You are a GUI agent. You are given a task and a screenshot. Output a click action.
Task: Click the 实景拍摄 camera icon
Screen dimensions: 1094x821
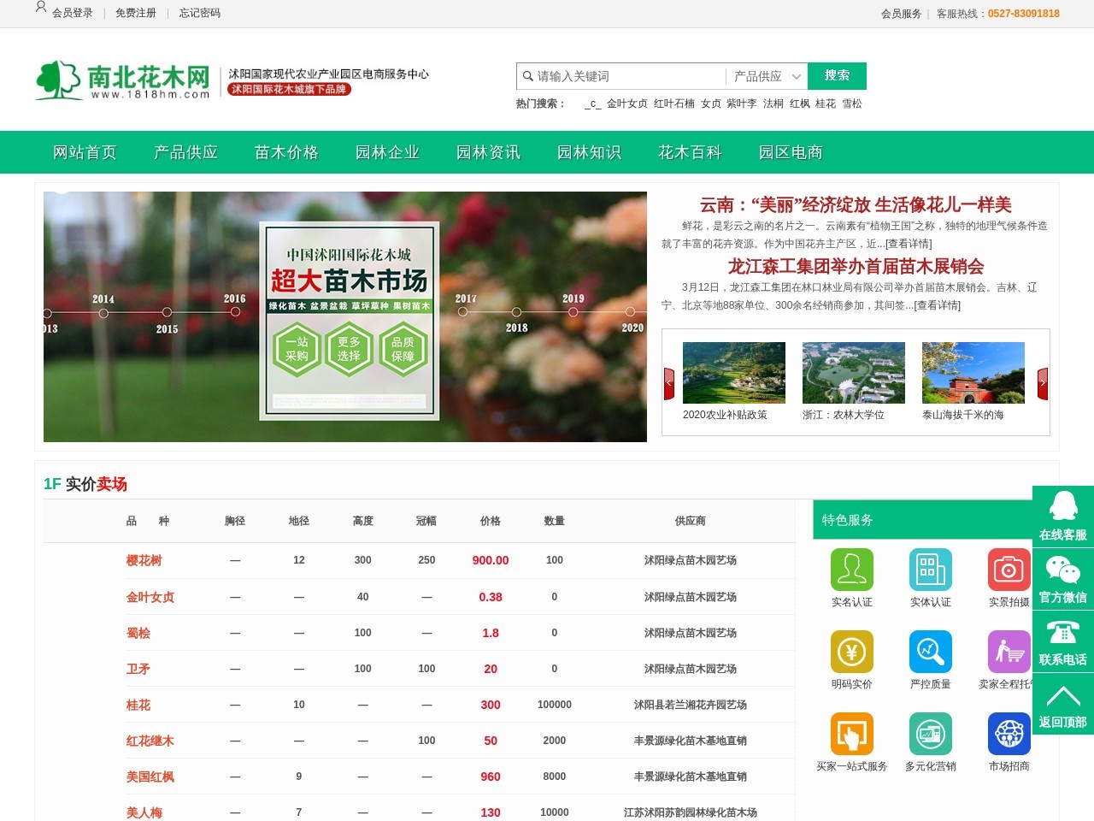click(x=1009, y=569)
